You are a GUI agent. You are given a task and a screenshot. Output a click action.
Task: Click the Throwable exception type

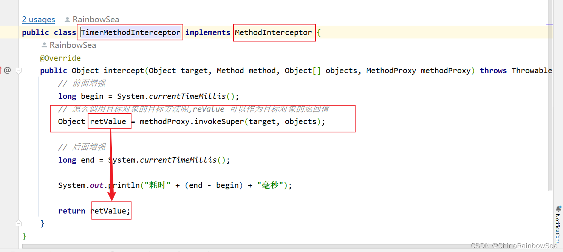532,71
